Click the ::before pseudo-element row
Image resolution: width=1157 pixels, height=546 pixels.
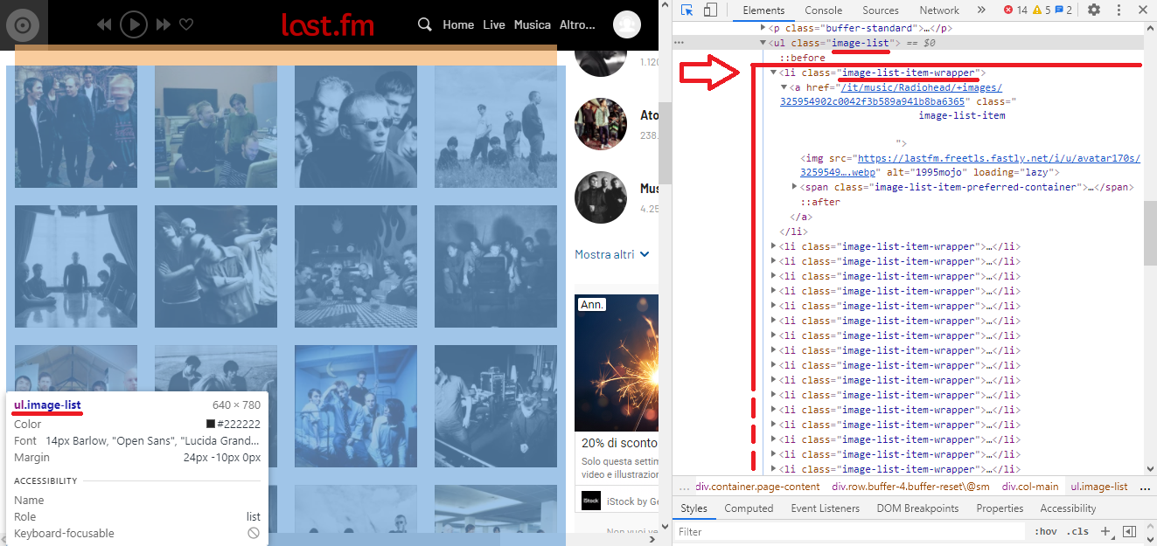[x=802, y=58]
